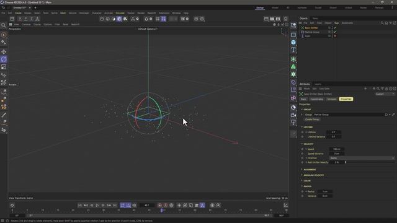Switch to the Basic tab in Attributes

click(x=303, y=99)
